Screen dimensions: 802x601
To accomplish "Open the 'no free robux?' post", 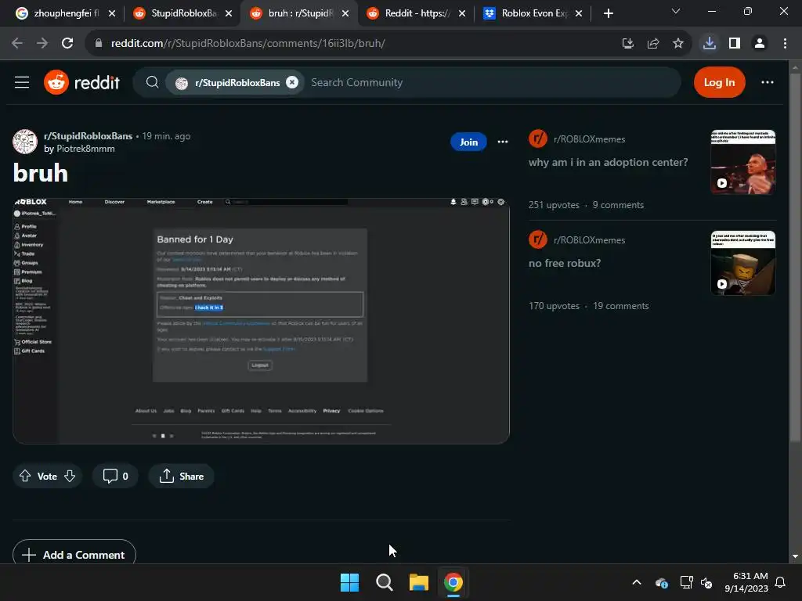I will [x=565, y=263].
